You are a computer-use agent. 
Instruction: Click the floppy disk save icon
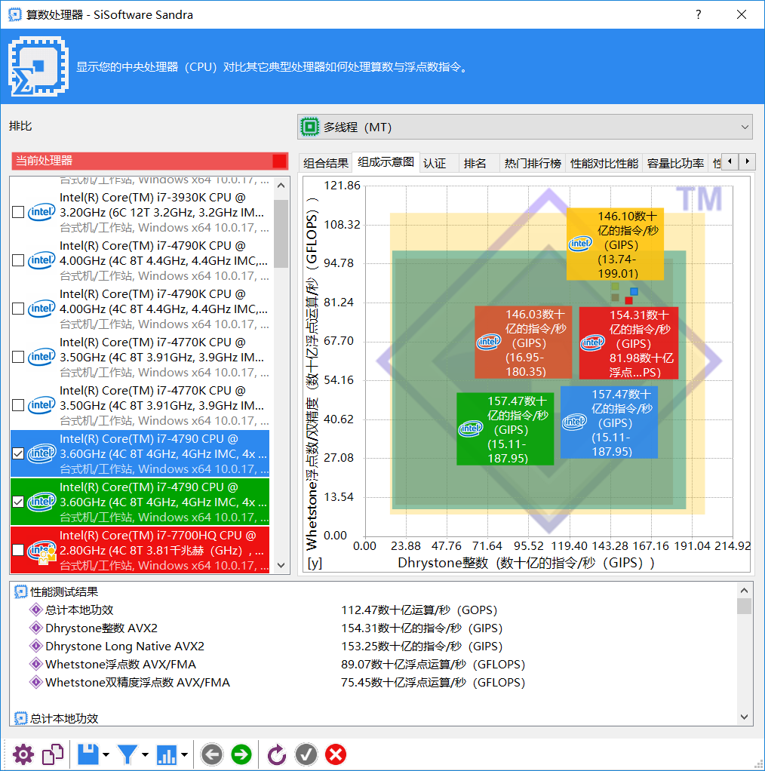[x=89, y=754]
